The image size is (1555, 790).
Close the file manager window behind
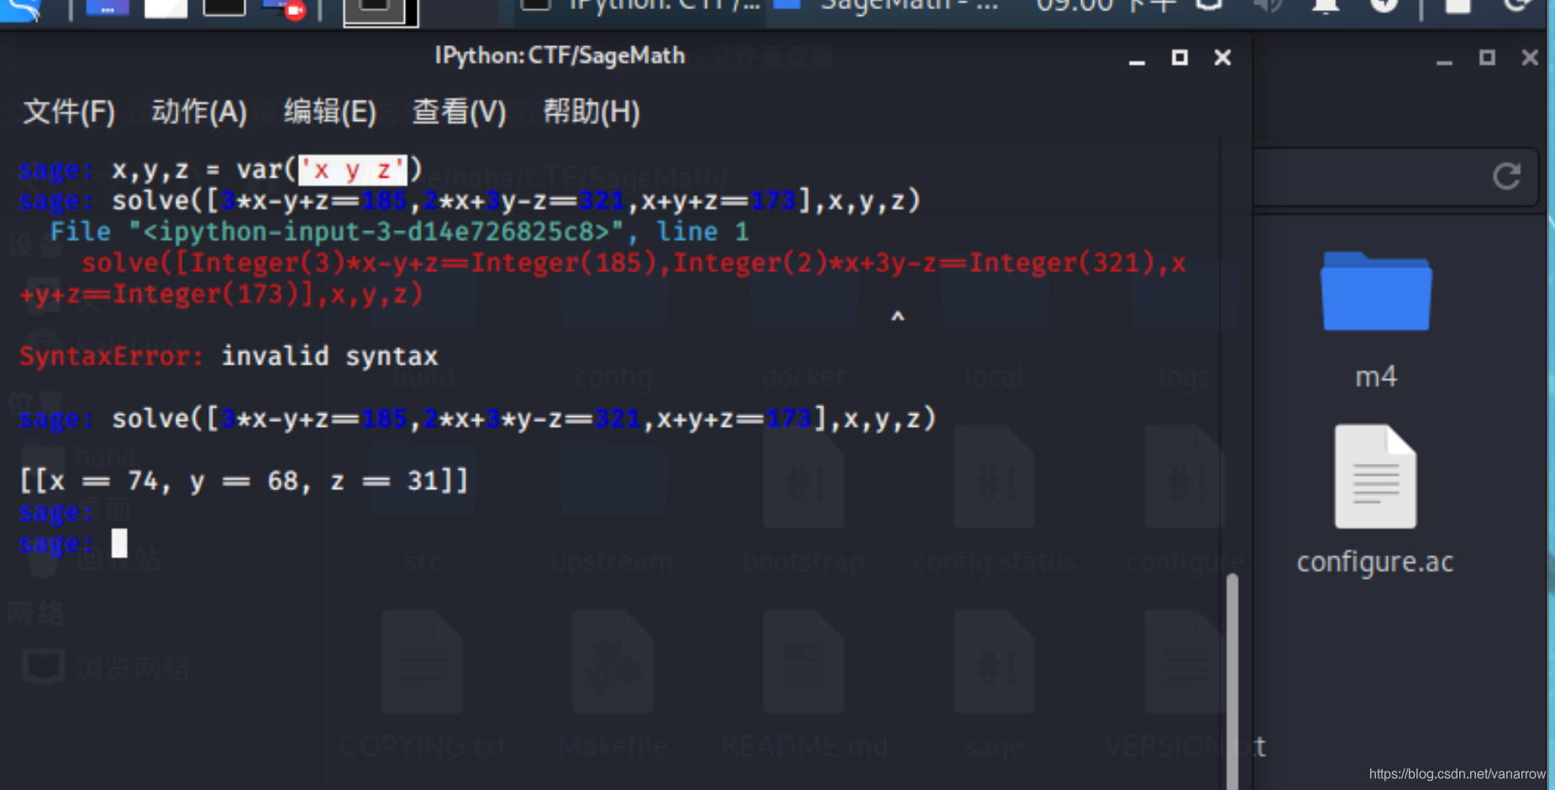point(1530,57)
